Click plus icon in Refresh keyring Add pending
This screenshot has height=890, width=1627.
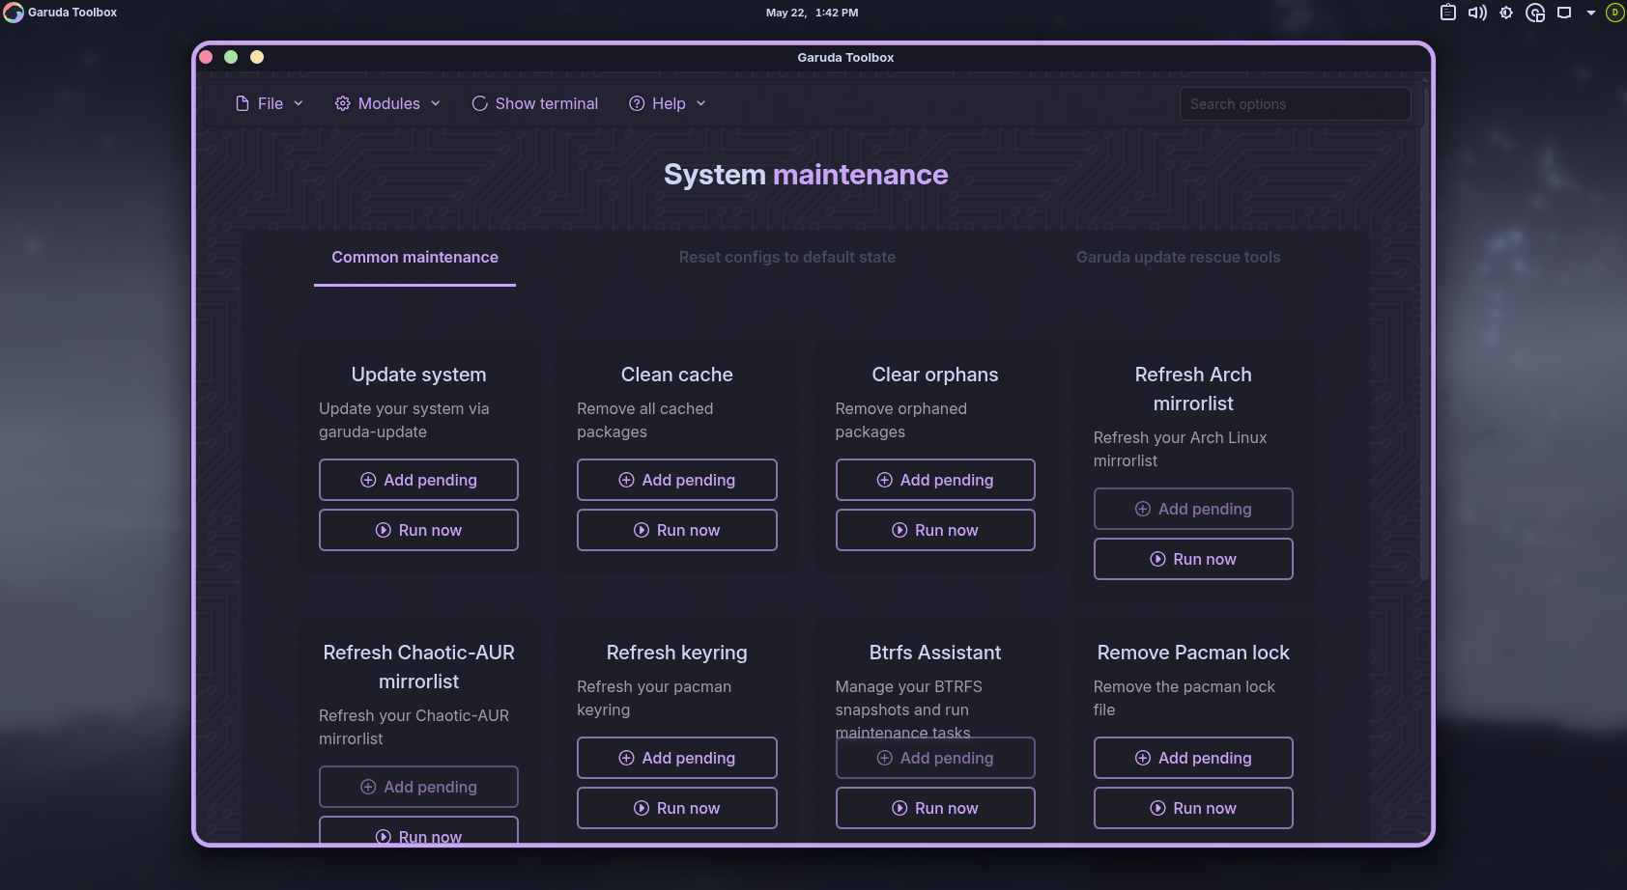[x=626, y=758]
